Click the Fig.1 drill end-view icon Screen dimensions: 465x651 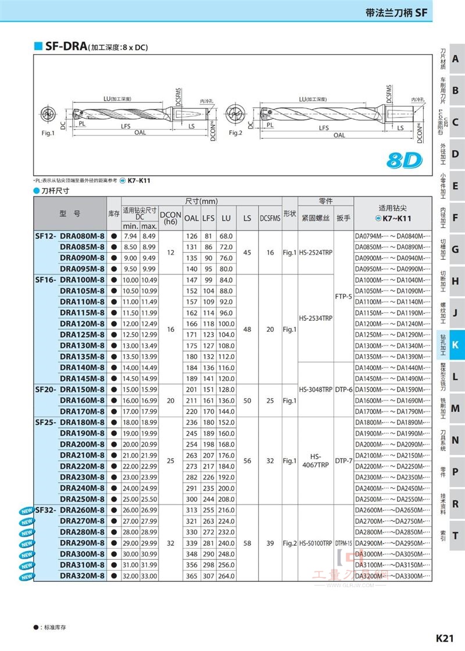[x=48, y=114]
